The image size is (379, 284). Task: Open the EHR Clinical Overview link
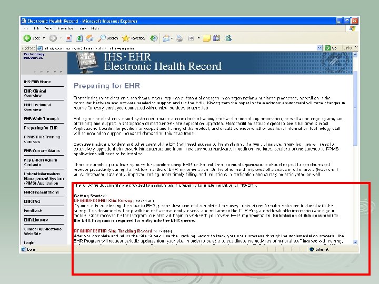[x=35, y=93]
